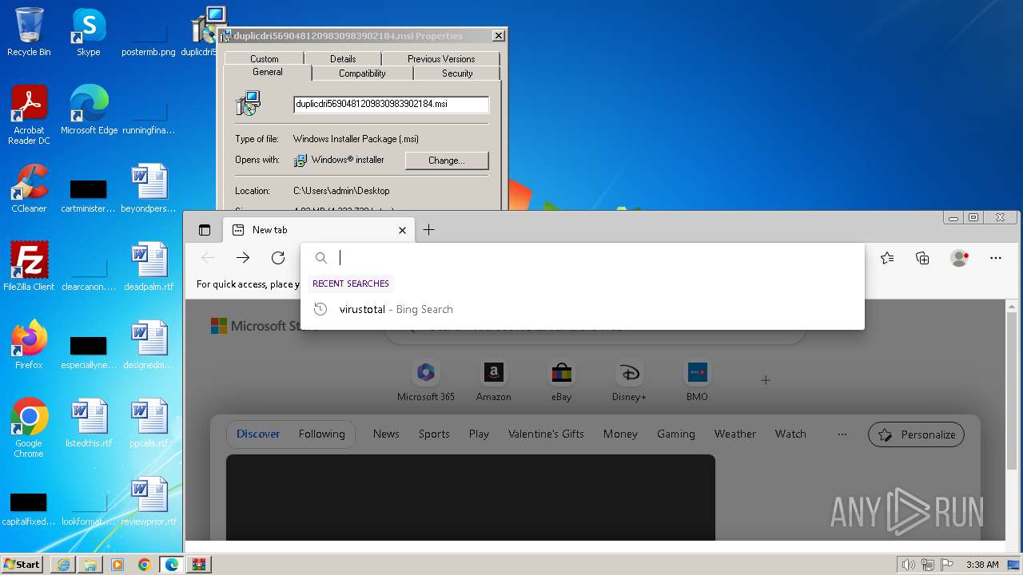
Task: Click the Edge page scrollbar up arrow
Action: (x=1013, y=307)
